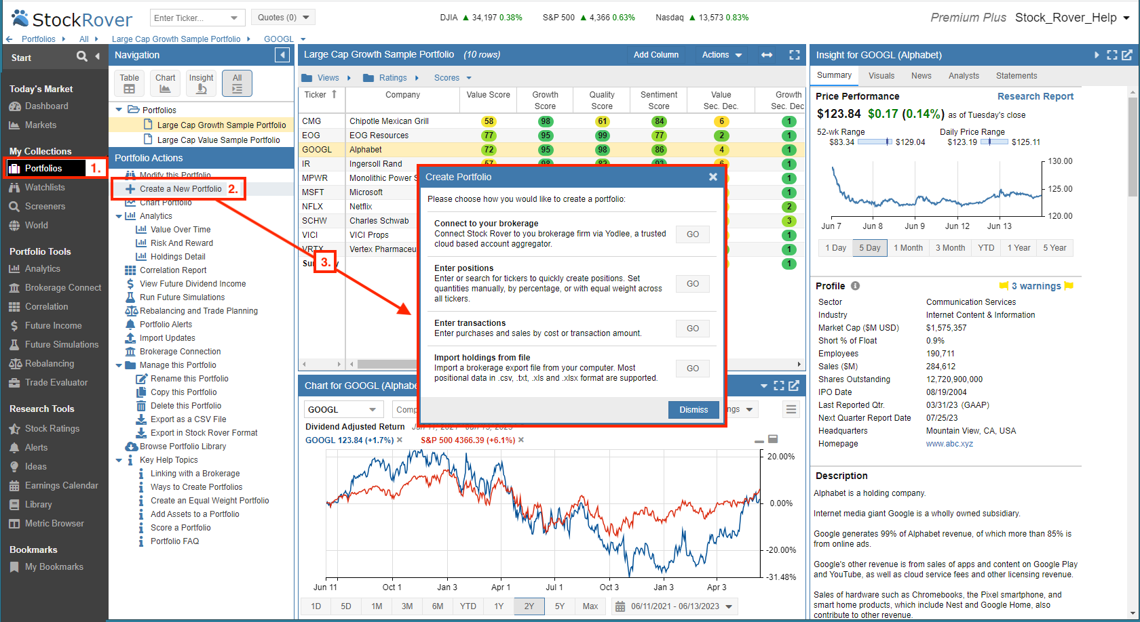Select the 3 Month price range

click(x=950, y=248)
